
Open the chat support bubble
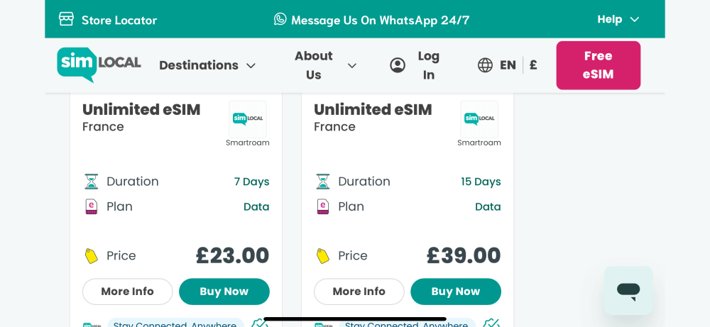pos(628,289)
